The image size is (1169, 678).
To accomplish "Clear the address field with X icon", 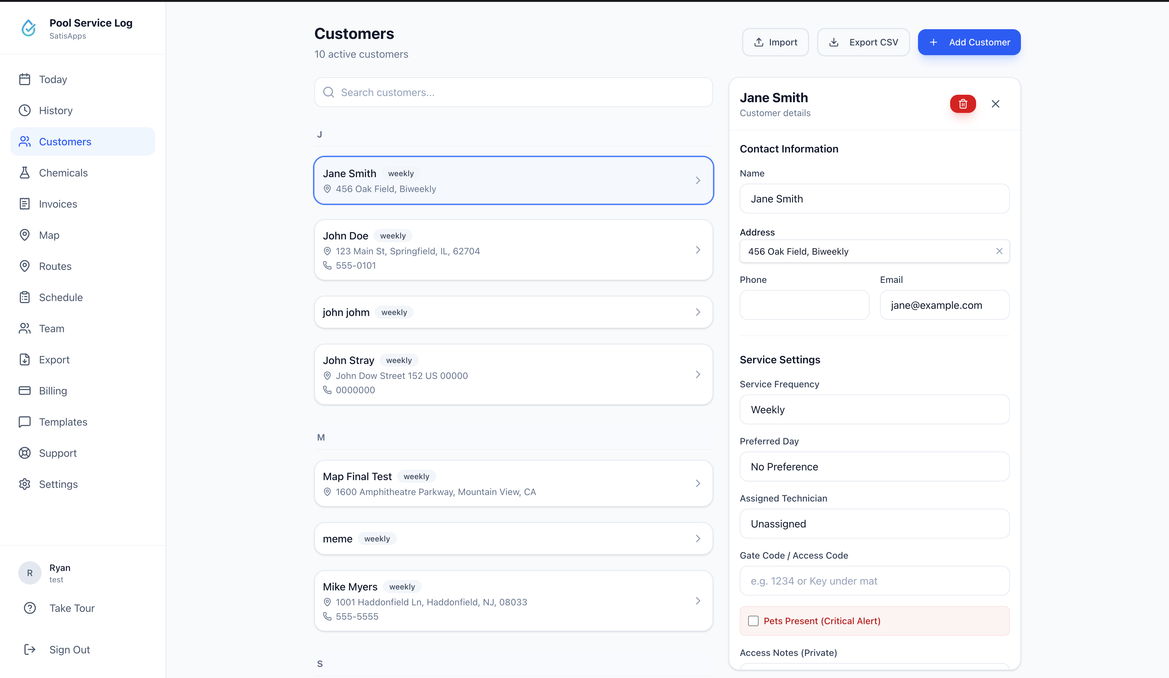I will (x=999, y=251).
